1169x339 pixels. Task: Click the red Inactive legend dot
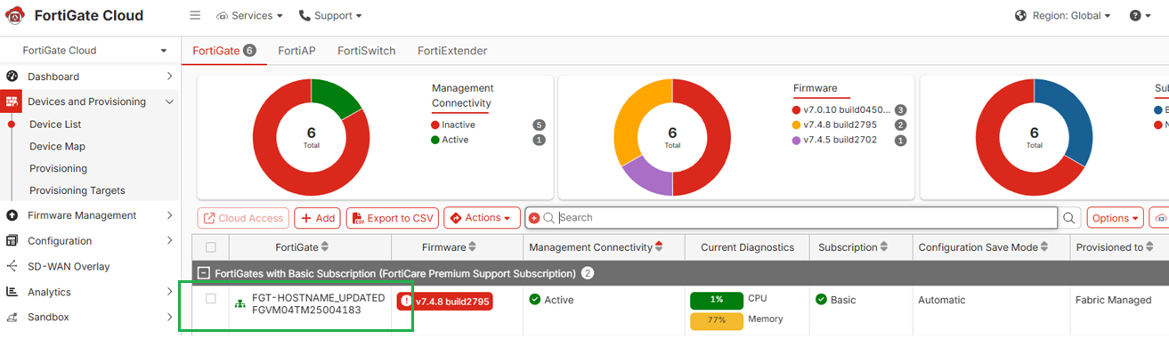pyautogui.click(x=435, y=125)
